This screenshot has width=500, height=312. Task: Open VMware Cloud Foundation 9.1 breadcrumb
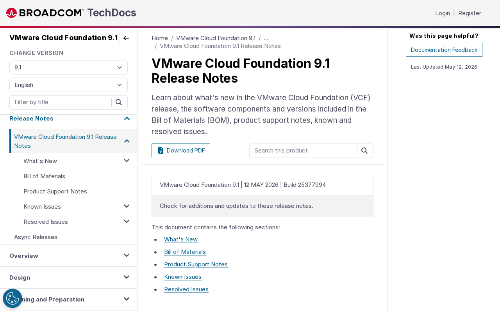(216, 38)
